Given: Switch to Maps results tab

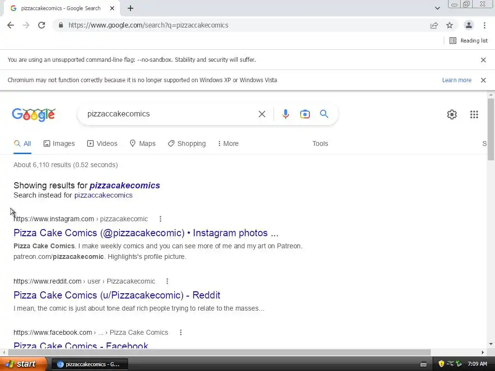Looking at the screenshot, I should 143,143.
